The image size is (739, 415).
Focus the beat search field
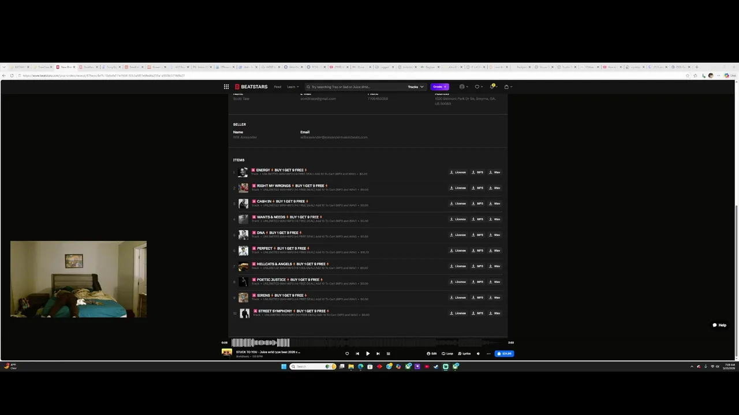(x=355, y=86)
